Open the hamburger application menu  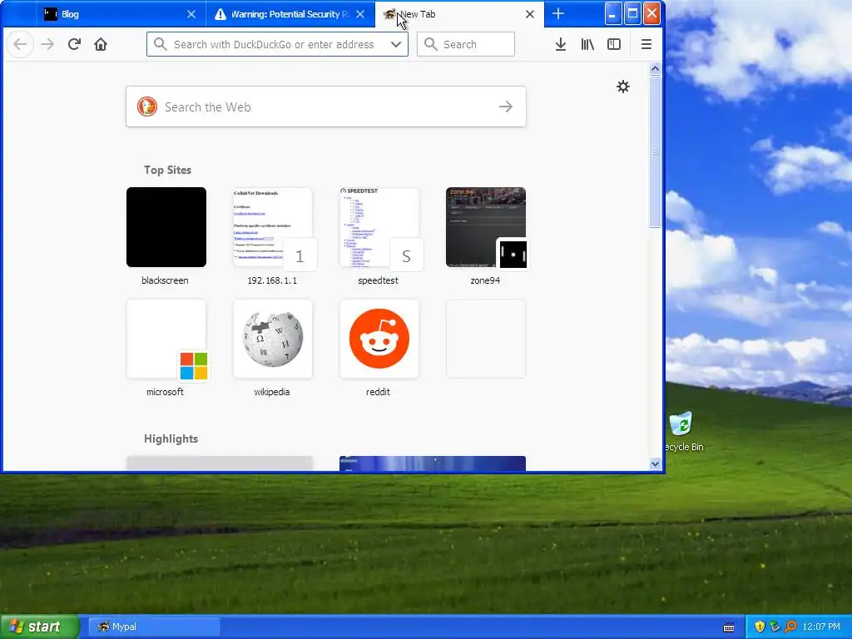[x=646, y=45]
